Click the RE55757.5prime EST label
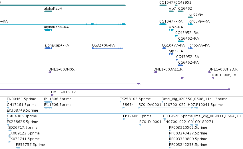 point(30,145)
